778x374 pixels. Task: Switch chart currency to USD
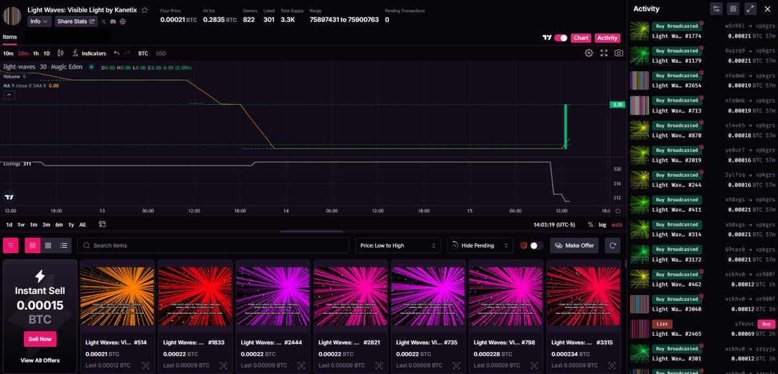point(161,53)
